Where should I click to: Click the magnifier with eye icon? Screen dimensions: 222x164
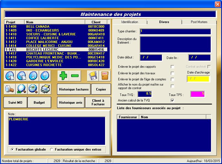click(x=33, y=89)
